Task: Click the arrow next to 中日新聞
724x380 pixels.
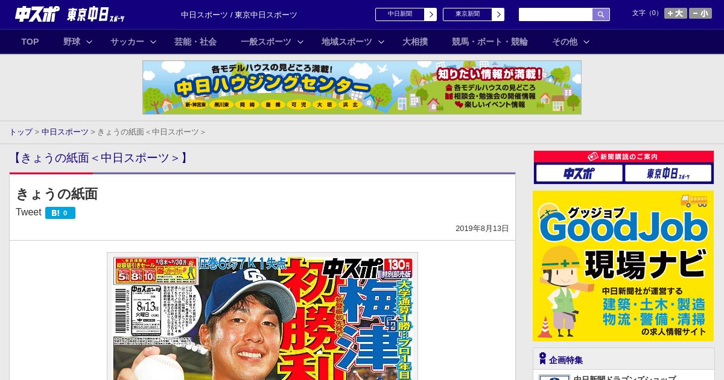Action: [x=430, y=14]
